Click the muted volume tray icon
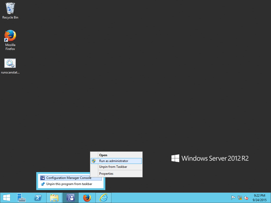The image size is (271, 203). point(246,198)
